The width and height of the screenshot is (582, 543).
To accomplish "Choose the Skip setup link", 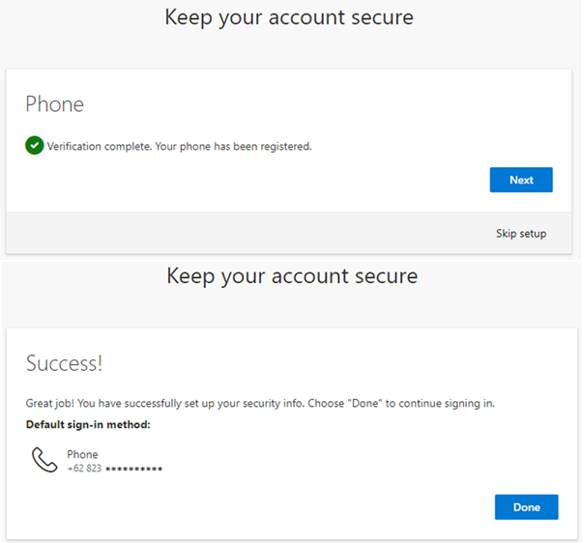I will (521, 233).
